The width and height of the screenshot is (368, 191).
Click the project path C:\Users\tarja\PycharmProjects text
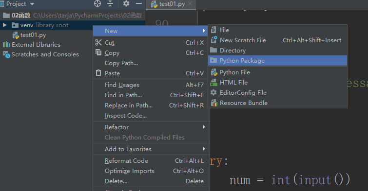click(x=87, y=16)
